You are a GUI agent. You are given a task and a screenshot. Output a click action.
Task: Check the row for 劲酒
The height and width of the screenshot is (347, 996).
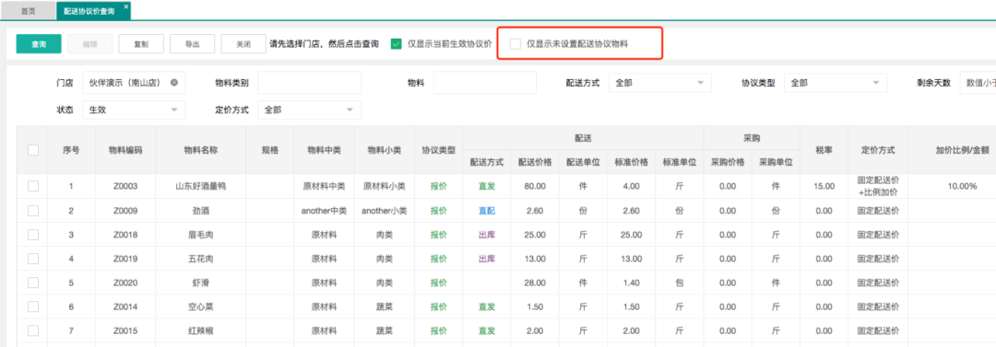point(33,210)
